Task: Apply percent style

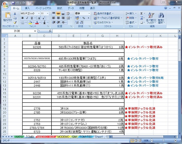Action: (83, 18)
